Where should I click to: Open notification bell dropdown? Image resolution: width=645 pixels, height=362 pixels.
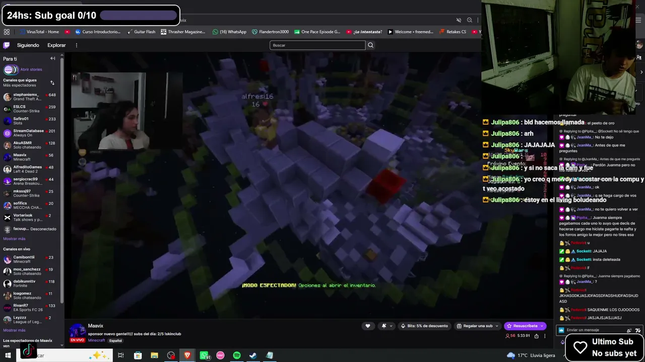coord(386,326)
